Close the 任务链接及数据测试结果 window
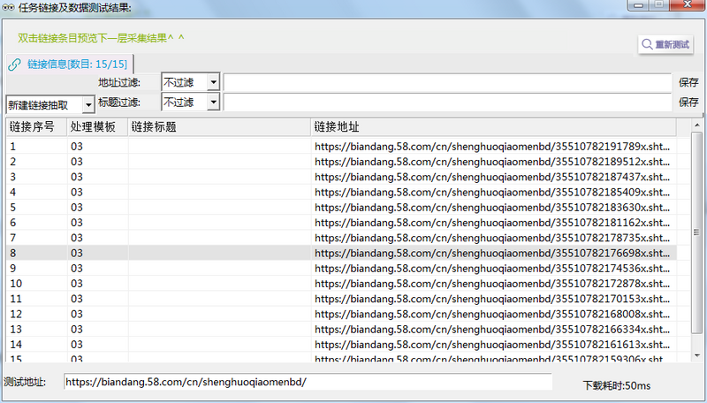Viewport: 707px width, 403px height. (x=688, y=5)
